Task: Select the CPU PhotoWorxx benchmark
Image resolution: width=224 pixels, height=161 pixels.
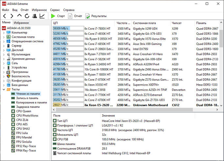Action: click(27, 115)
